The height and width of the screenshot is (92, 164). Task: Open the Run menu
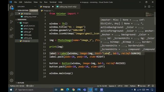[x=46, y=2]
